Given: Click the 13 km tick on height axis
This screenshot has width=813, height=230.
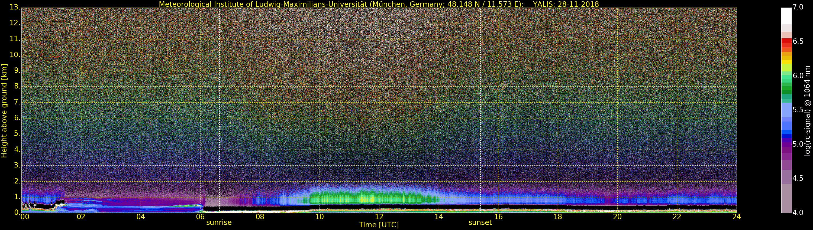Looking at the screenshot, I should pos(15,7).
